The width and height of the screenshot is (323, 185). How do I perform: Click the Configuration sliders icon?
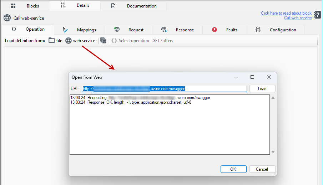258,30
